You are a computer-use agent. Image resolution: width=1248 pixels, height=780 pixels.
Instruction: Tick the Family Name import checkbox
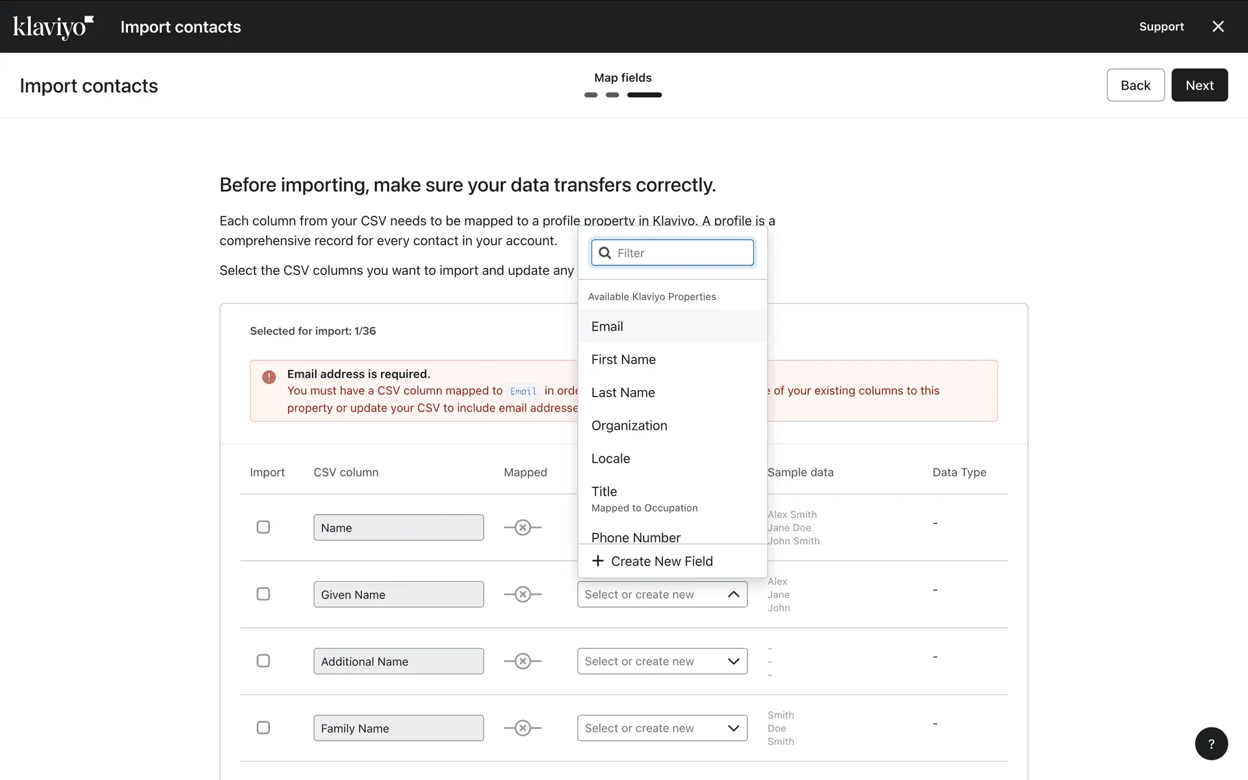tap(263, 728)
